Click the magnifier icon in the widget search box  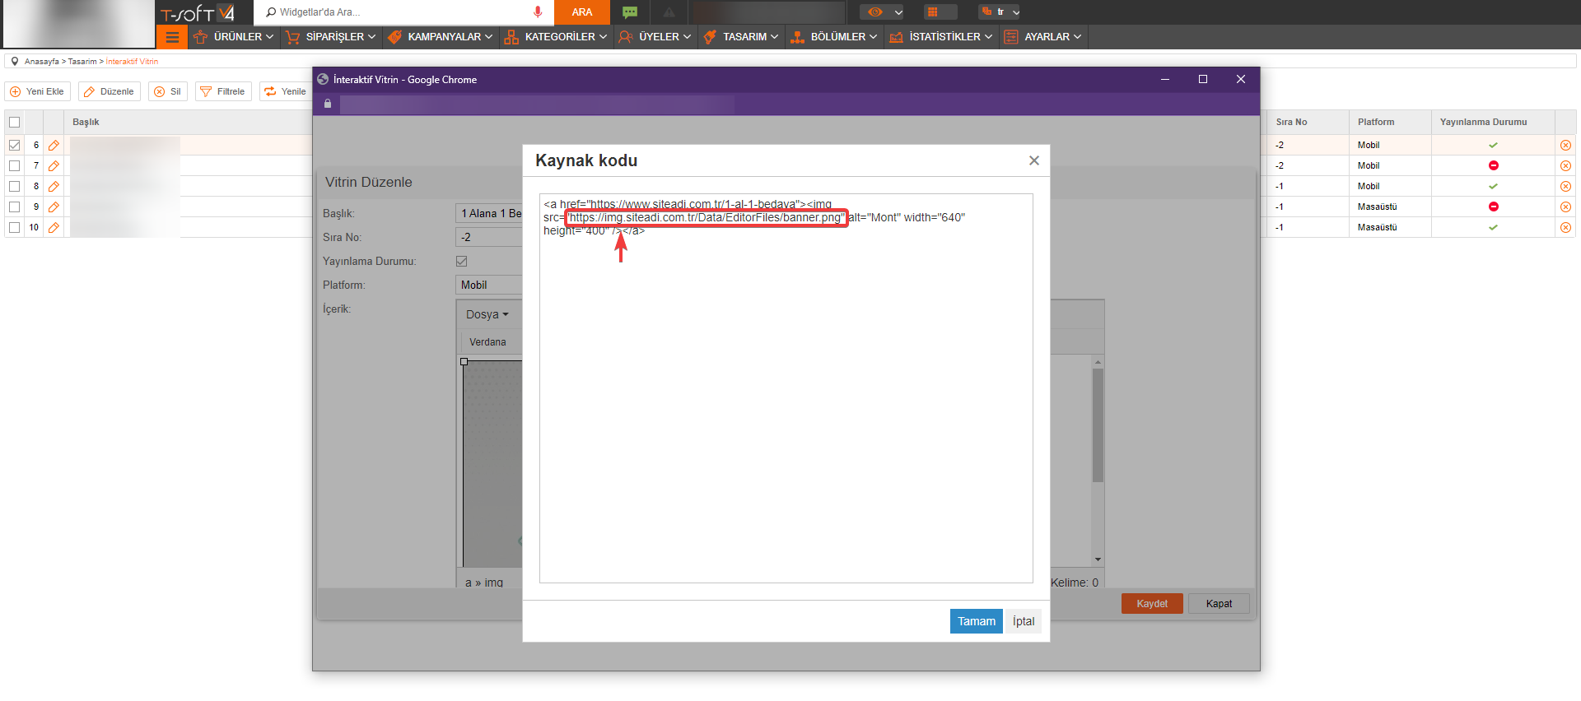point(271,12)
